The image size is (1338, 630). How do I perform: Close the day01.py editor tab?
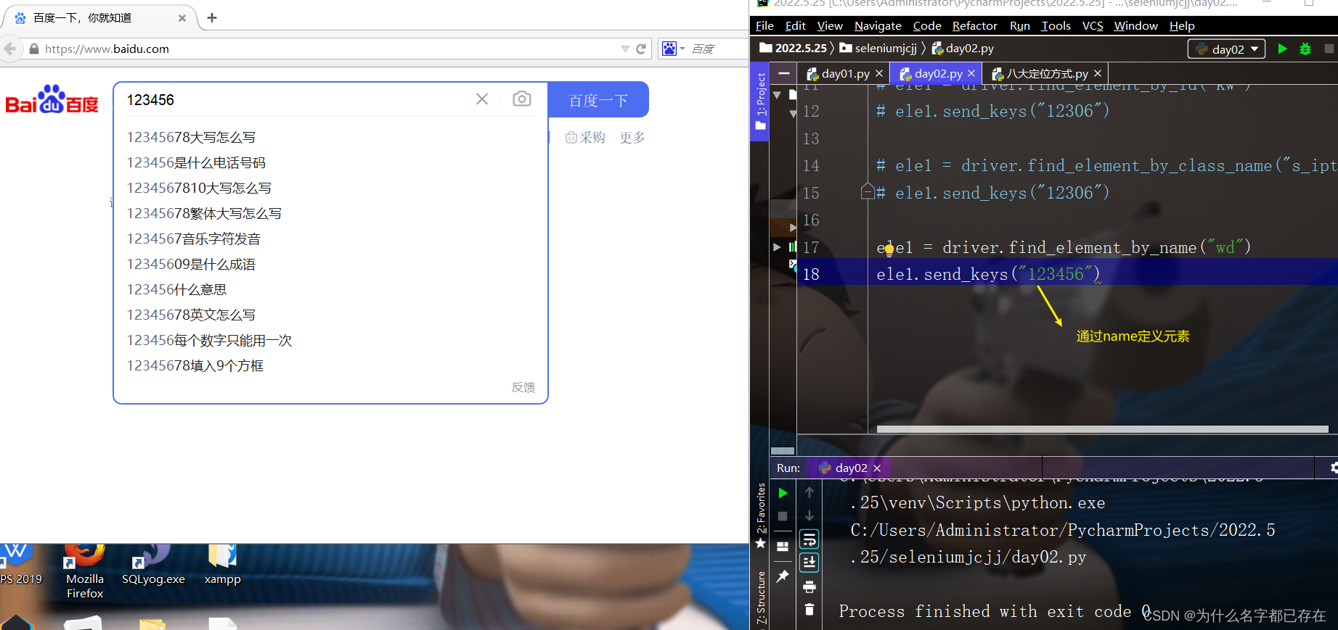pyautogui.click(x=879, y=73)
